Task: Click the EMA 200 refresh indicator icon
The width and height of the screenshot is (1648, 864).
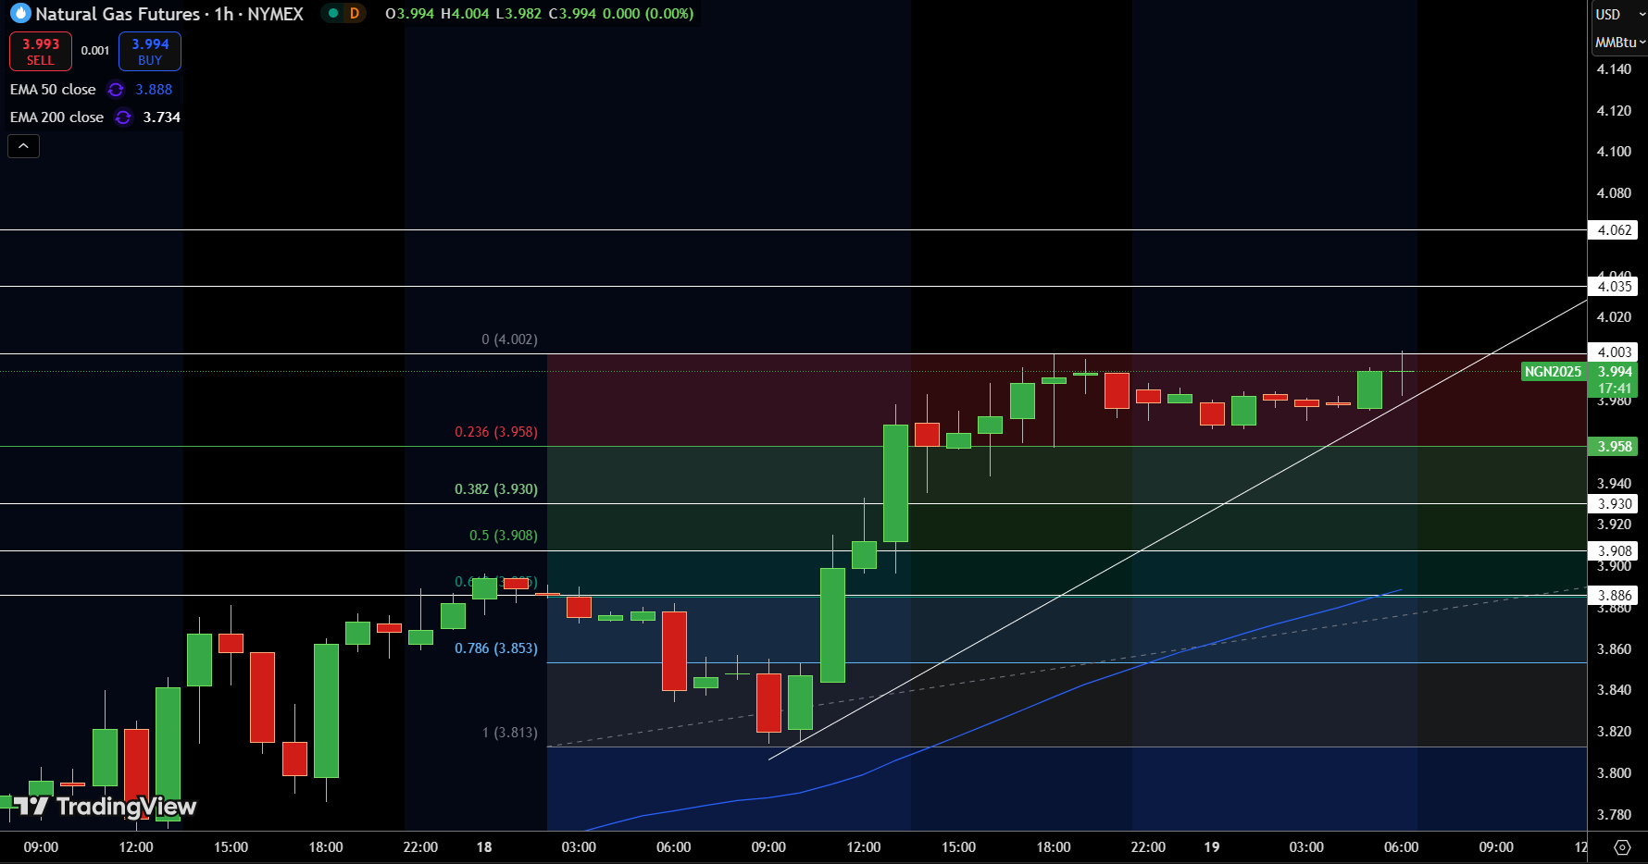Action: [x=123, y=117]
